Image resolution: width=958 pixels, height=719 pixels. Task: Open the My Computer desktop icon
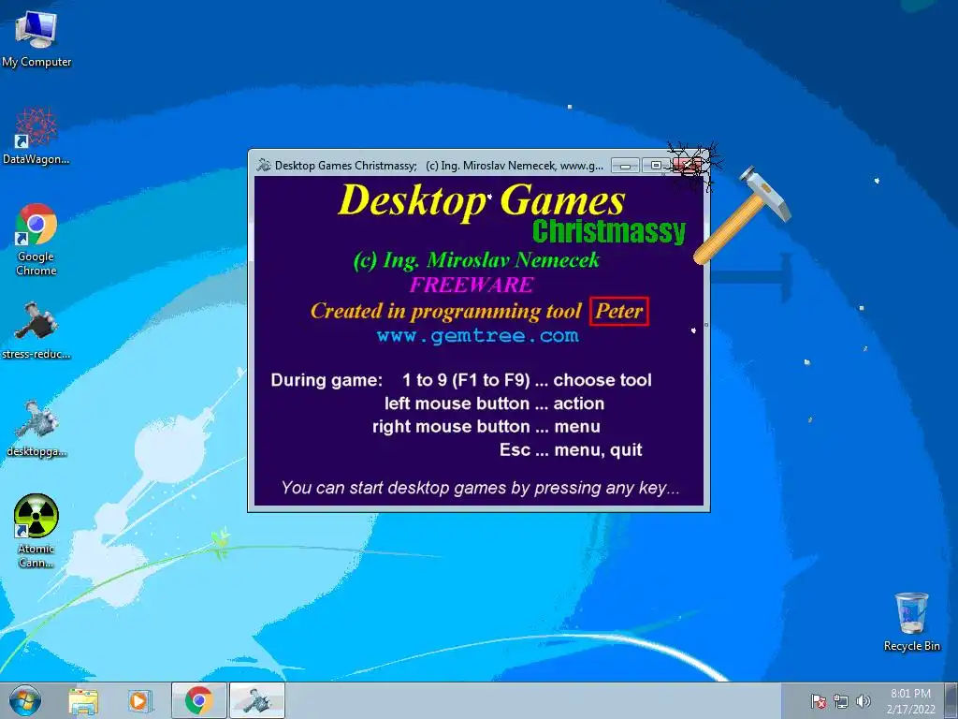[x=36, y=37]
